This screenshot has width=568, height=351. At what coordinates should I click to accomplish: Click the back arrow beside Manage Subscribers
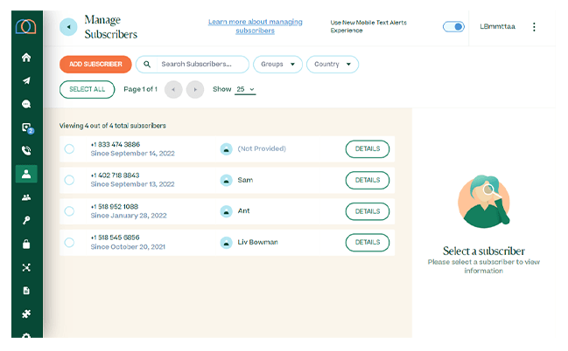[x=68, y=27]
